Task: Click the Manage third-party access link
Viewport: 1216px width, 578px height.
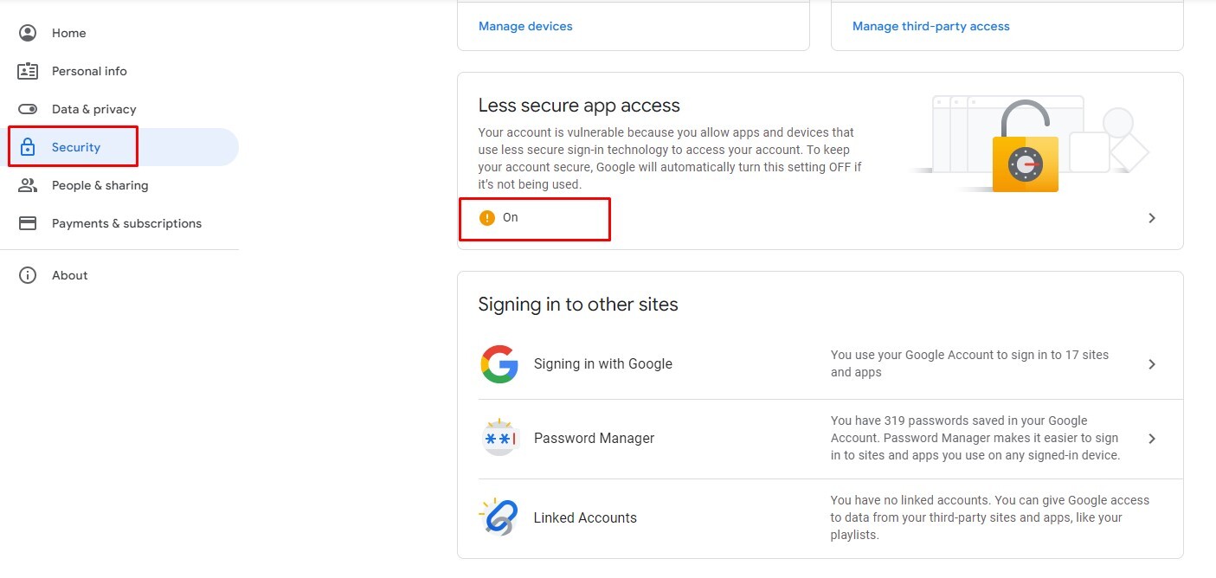Action: [x=930, y=26]
